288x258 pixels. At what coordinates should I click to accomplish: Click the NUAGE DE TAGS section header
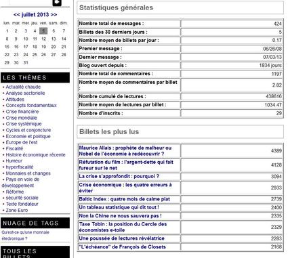coord(35,223)
